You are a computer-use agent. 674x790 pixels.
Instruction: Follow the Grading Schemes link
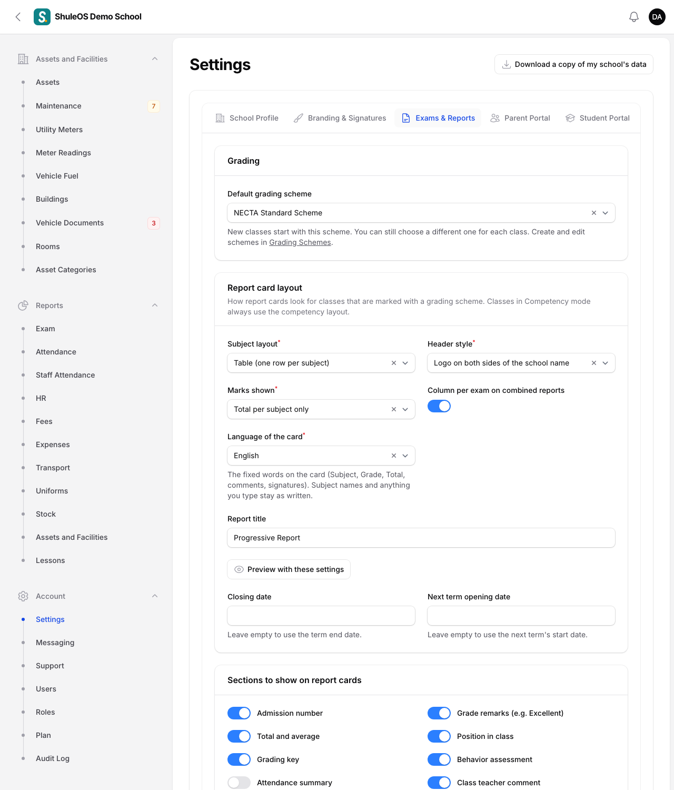[300, 242]
